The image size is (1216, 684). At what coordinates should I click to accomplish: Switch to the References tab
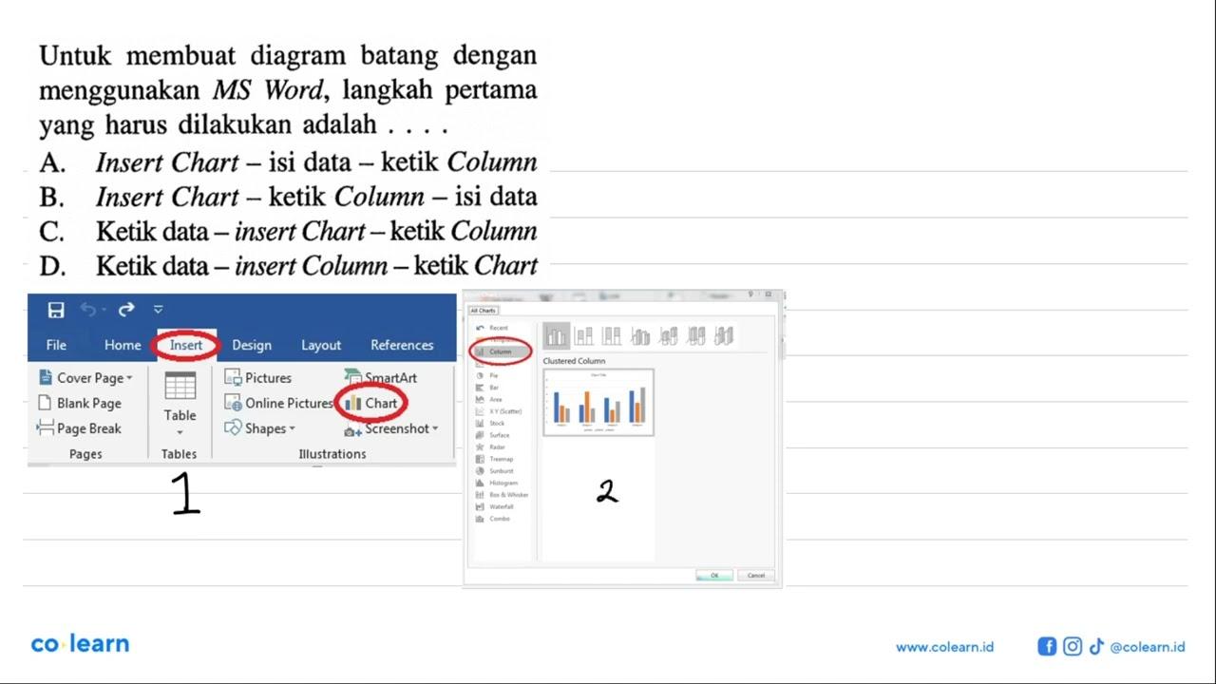(x=402, y=345)
